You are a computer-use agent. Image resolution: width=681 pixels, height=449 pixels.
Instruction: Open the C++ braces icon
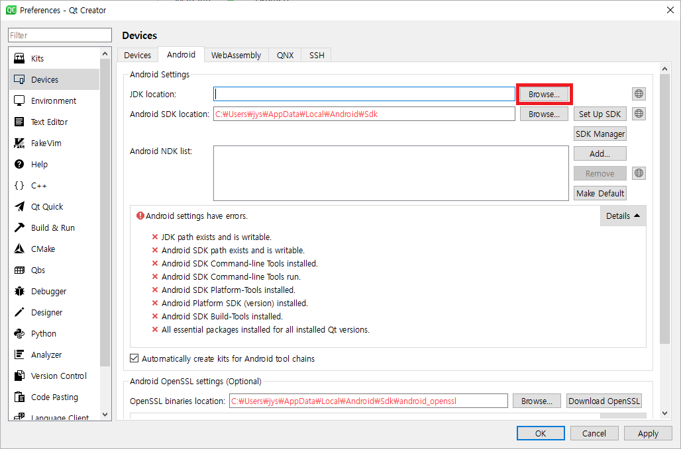coord(19,186)
